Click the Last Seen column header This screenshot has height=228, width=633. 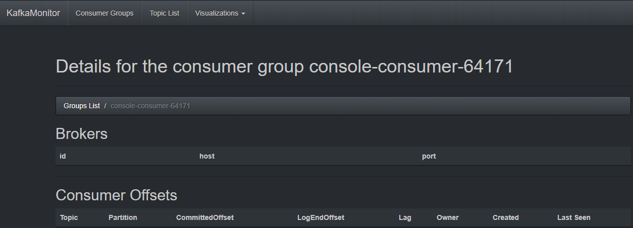574,217
